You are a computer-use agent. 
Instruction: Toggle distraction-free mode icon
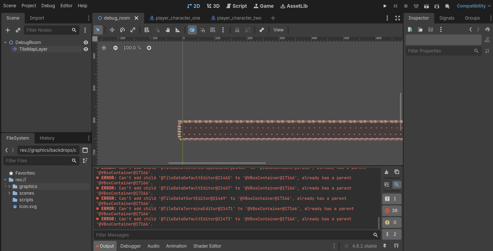397,18
